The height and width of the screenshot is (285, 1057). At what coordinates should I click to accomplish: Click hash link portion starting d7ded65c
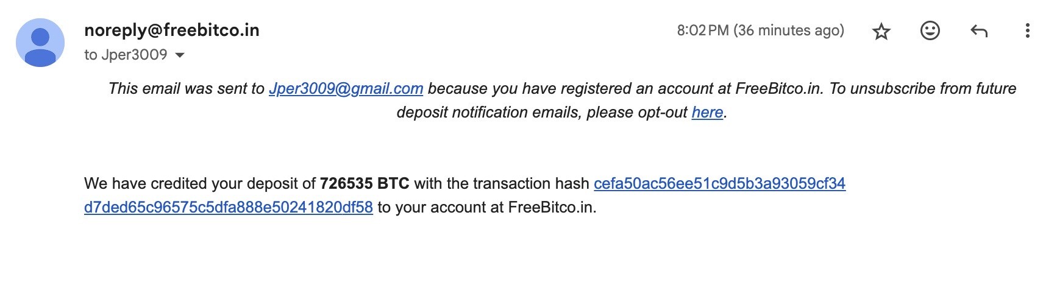(x=229, y=207)
